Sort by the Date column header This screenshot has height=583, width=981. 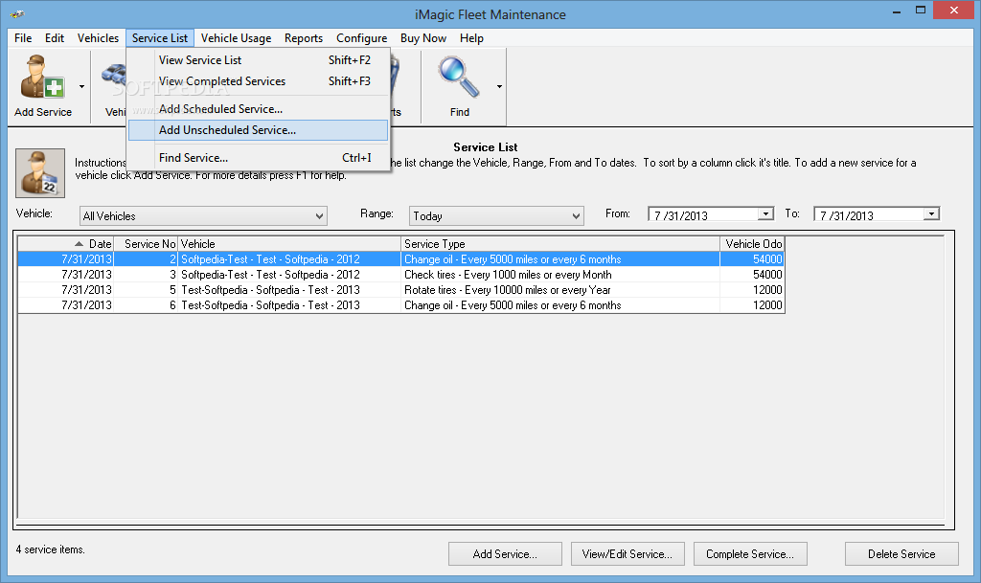click(x=66, y=244)
